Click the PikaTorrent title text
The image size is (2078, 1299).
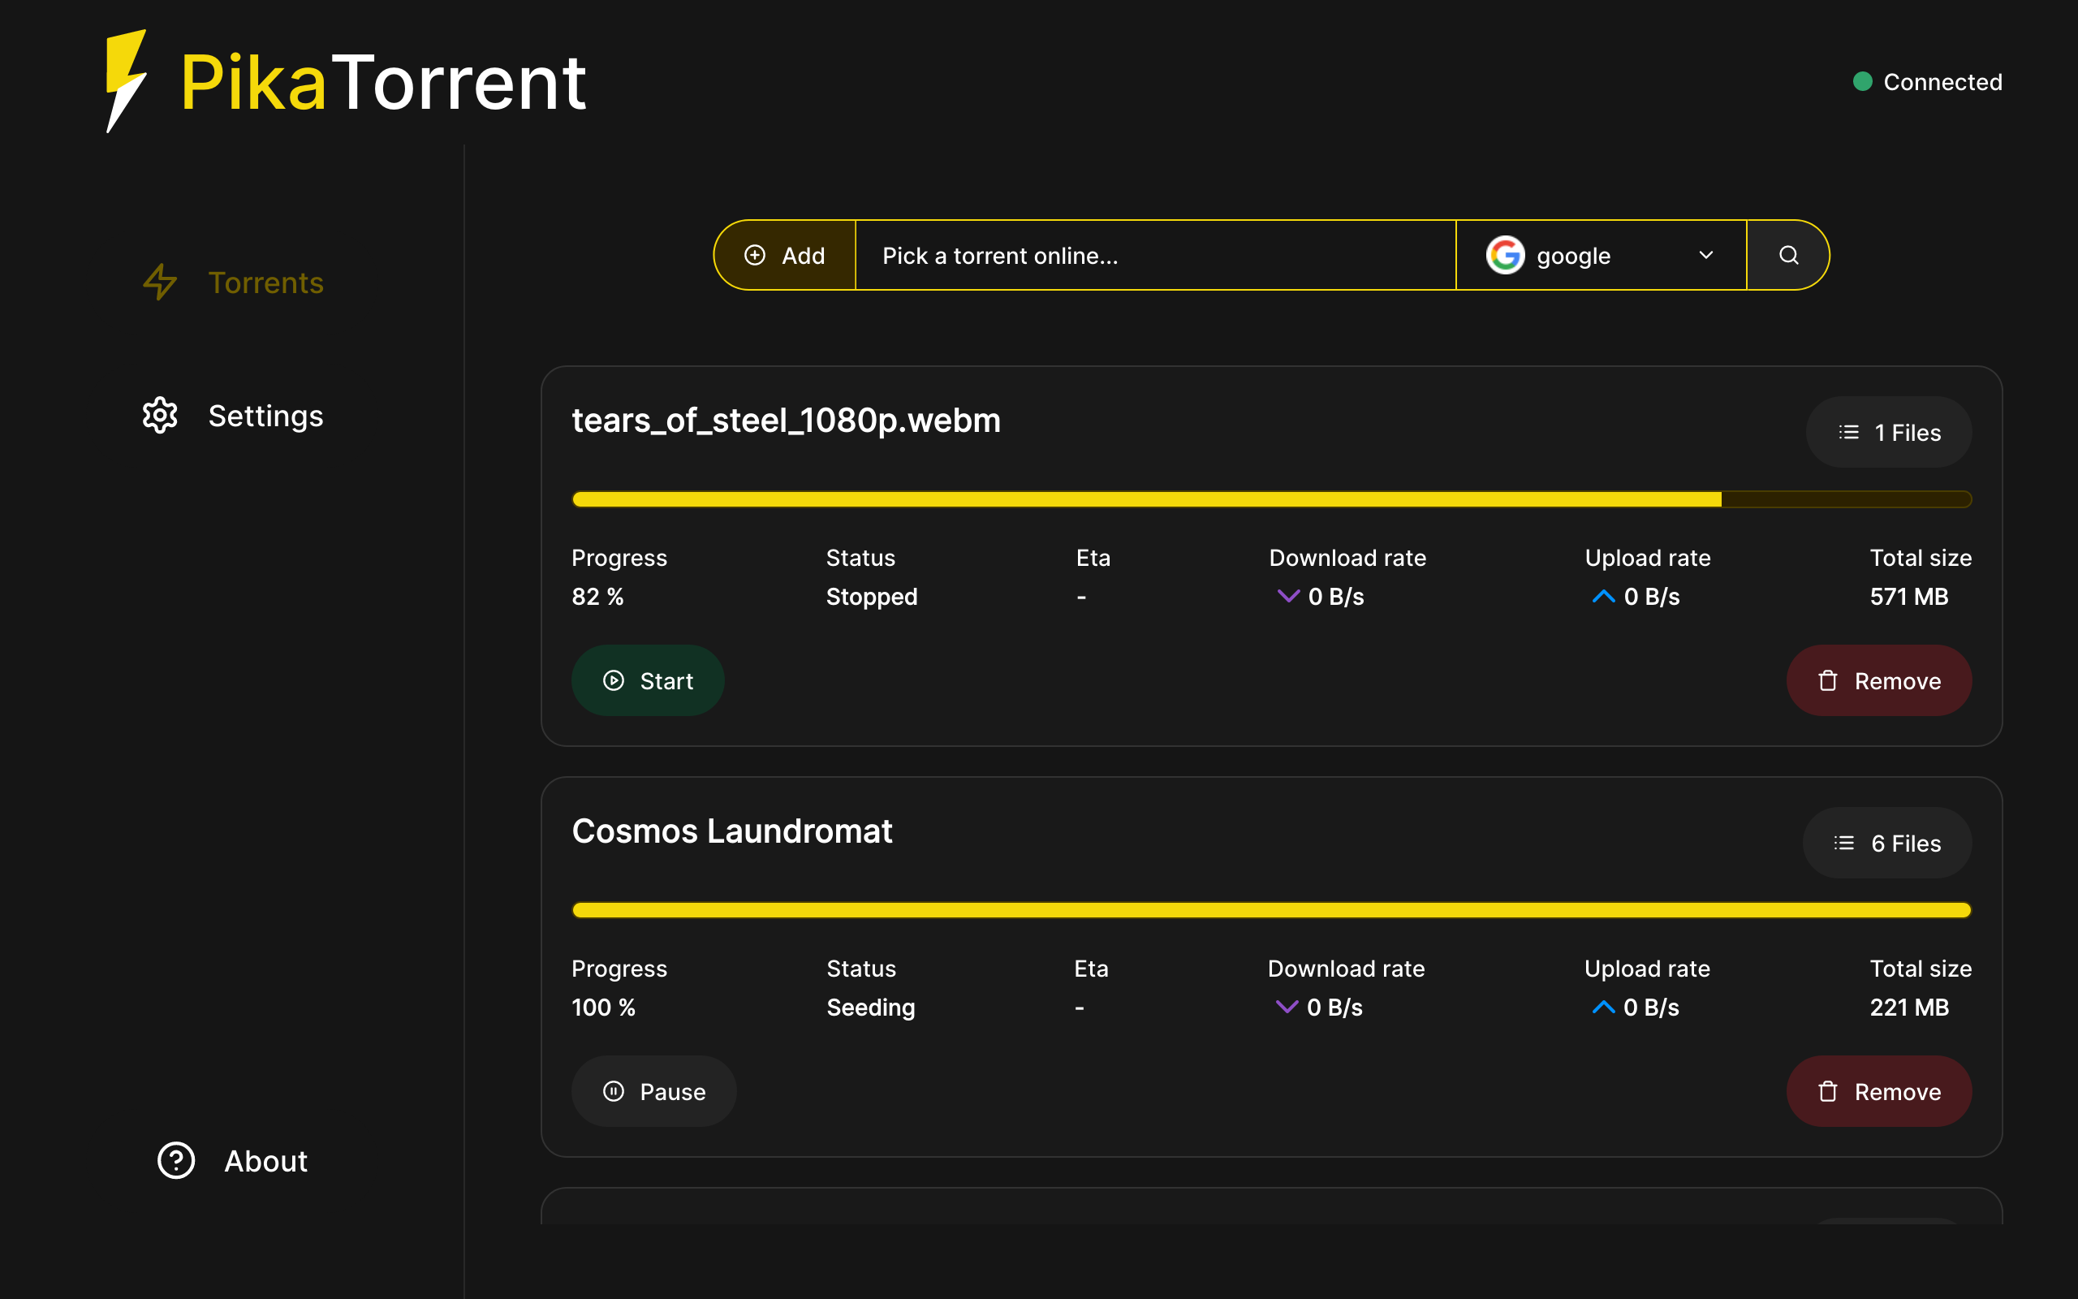383,82
